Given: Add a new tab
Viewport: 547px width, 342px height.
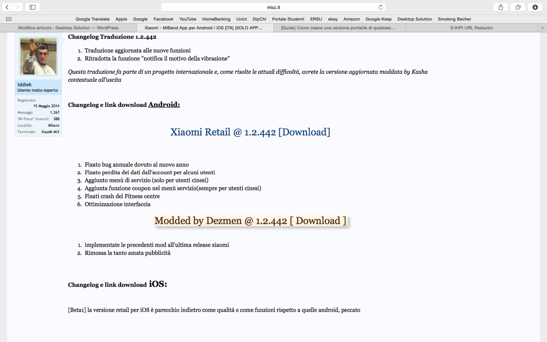Looking at the screenshot, I should point(542,28).
